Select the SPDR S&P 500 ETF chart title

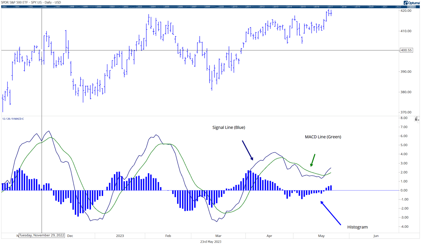[x=31, y=2]
